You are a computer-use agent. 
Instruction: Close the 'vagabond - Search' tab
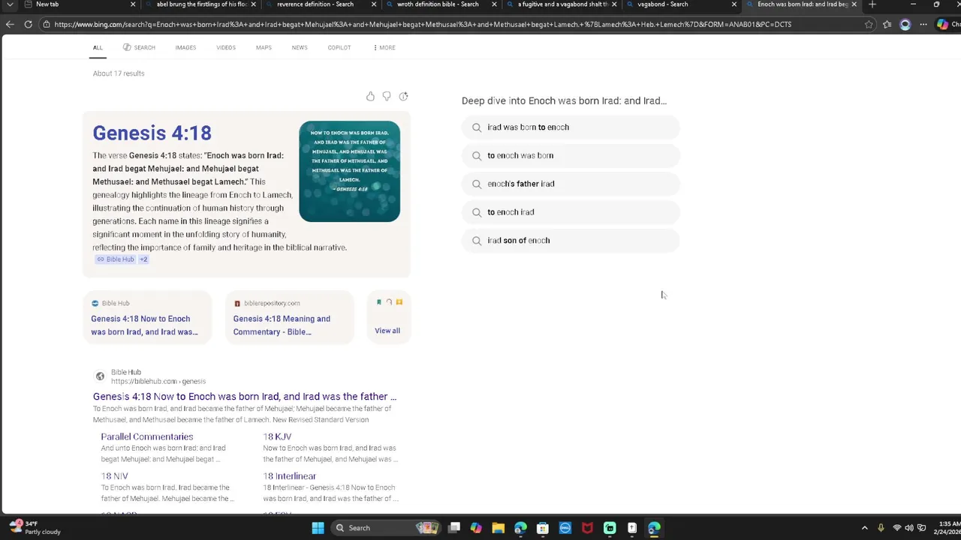pos(734,4)
